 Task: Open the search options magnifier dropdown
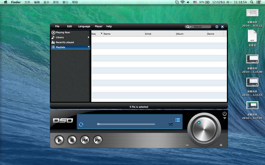[x=188, y=27]
